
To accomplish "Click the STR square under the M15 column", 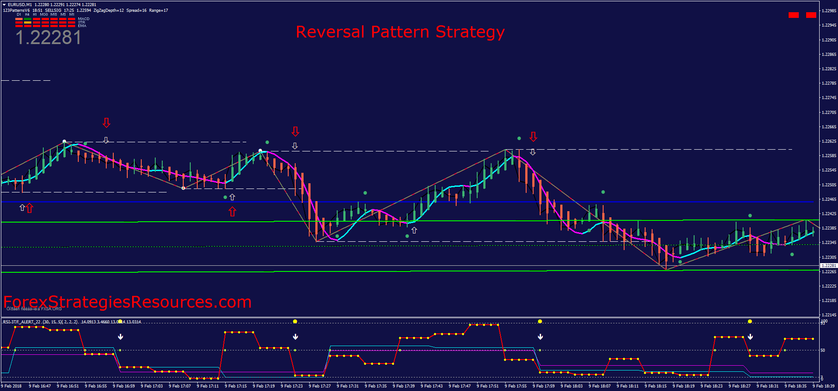I will (54, 23).
